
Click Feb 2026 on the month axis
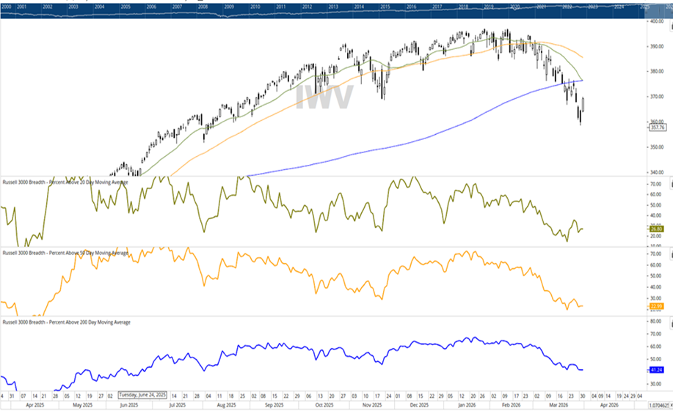coord(512,405)
